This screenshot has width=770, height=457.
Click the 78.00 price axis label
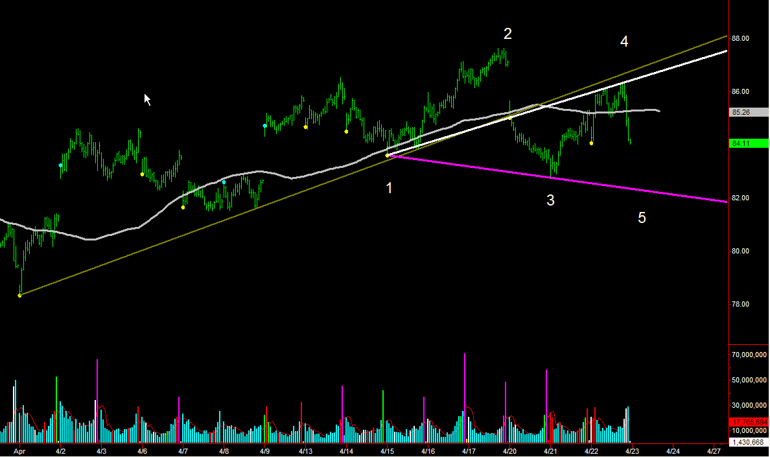740,304
